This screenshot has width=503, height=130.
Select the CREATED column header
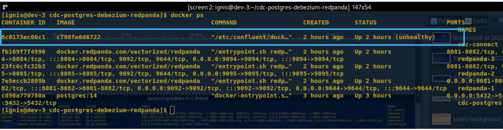316,22
